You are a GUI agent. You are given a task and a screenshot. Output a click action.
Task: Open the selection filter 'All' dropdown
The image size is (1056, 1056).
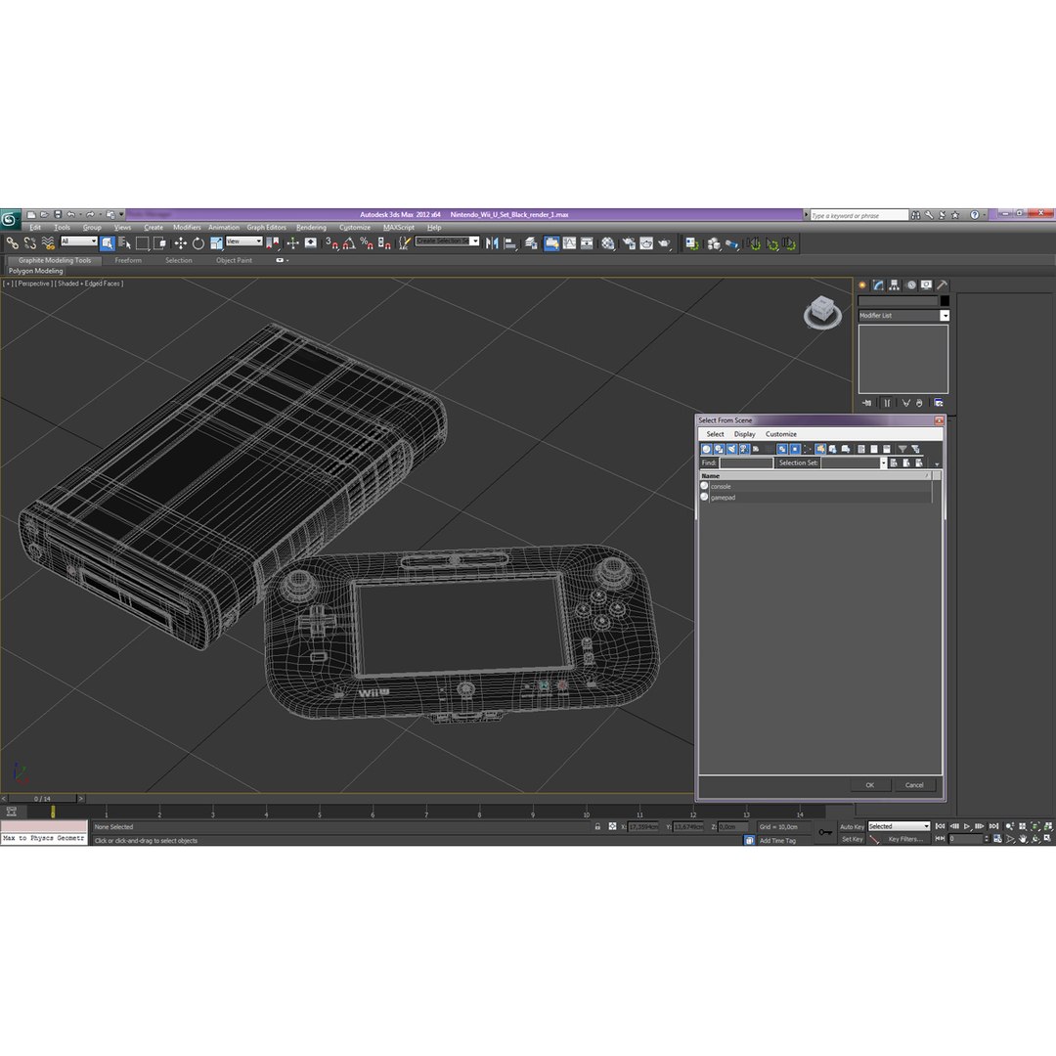point(79,242)
